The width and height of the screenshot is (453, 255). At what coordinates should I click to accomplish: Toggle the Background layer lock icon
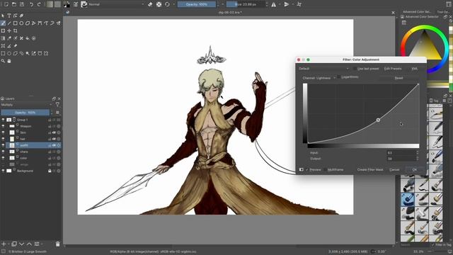(50, 171)
